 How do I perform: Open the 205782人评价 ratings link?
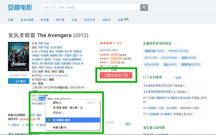click(x=109, y=50)
